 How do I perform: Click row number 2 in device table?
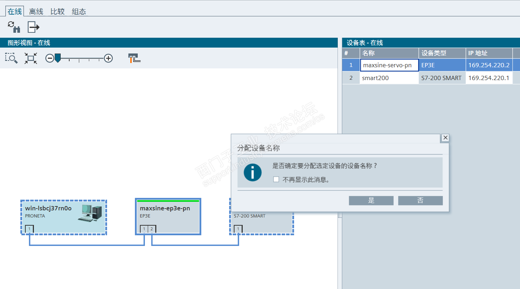coord(351,78)
